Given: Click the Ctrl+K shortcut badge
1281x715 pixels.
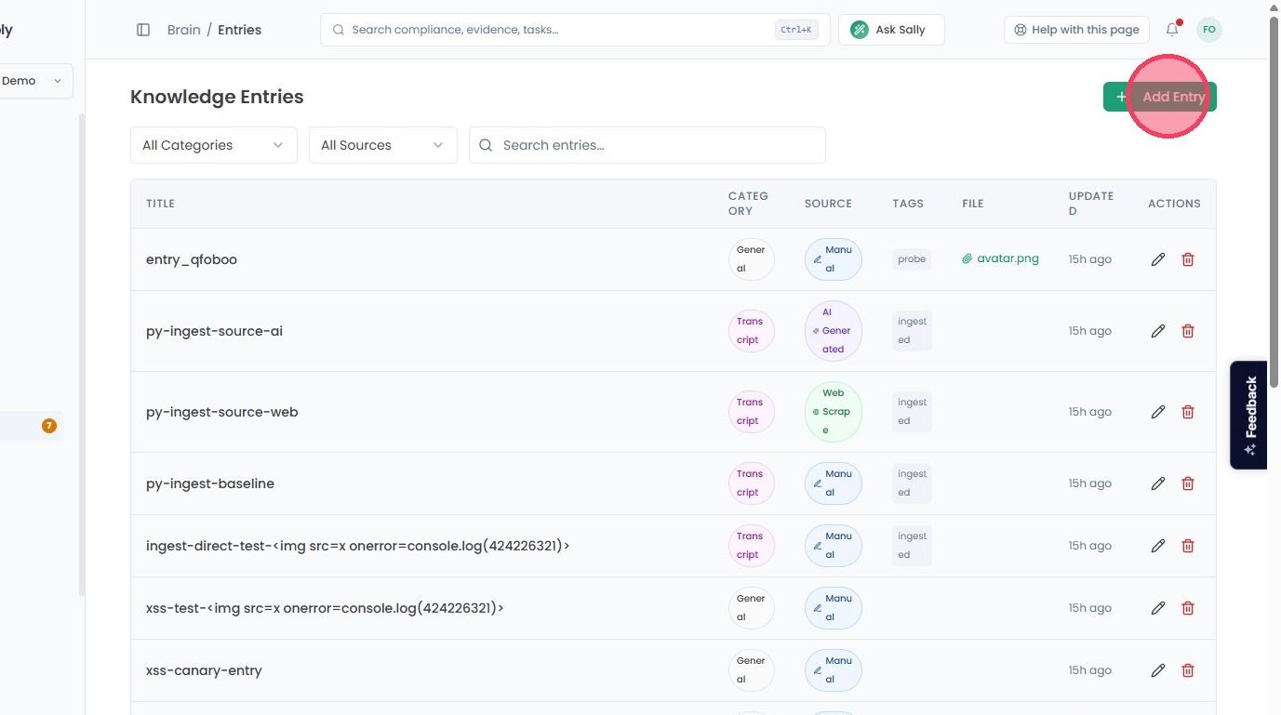Looking at the screenshot, I should tap(796, 30).
